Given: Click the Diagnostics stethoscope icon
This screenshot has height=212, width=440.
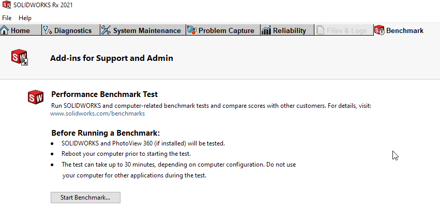Looking at the screenshot, I should [48, 30].
